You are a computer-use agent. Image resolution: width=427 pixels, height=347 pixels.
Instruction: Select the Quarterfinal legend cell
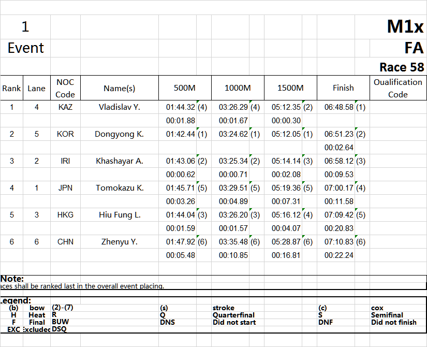tap(233, 315)
